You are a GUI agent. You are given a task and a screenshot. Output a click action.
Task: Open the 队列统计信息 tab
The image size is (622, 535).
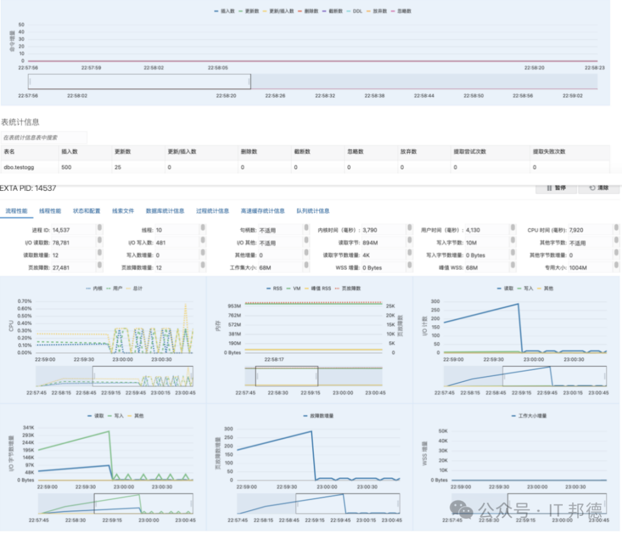click(313, 211)
